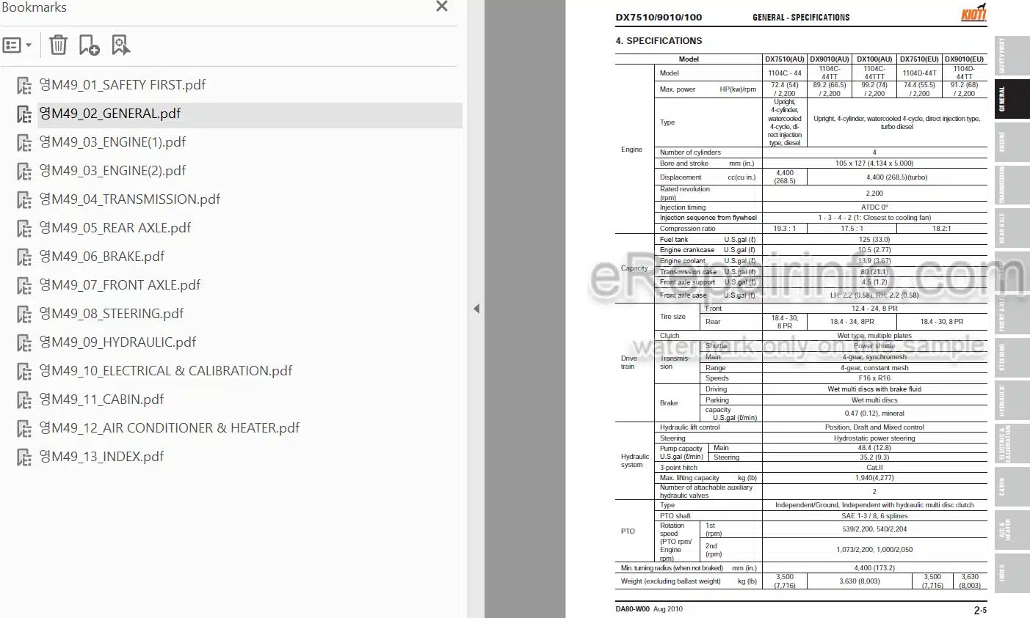1030x618 pixels.
Task: Click the file icon beside ELECTRICAL & CALIBRATION bookmark
Action: [24, 372]
